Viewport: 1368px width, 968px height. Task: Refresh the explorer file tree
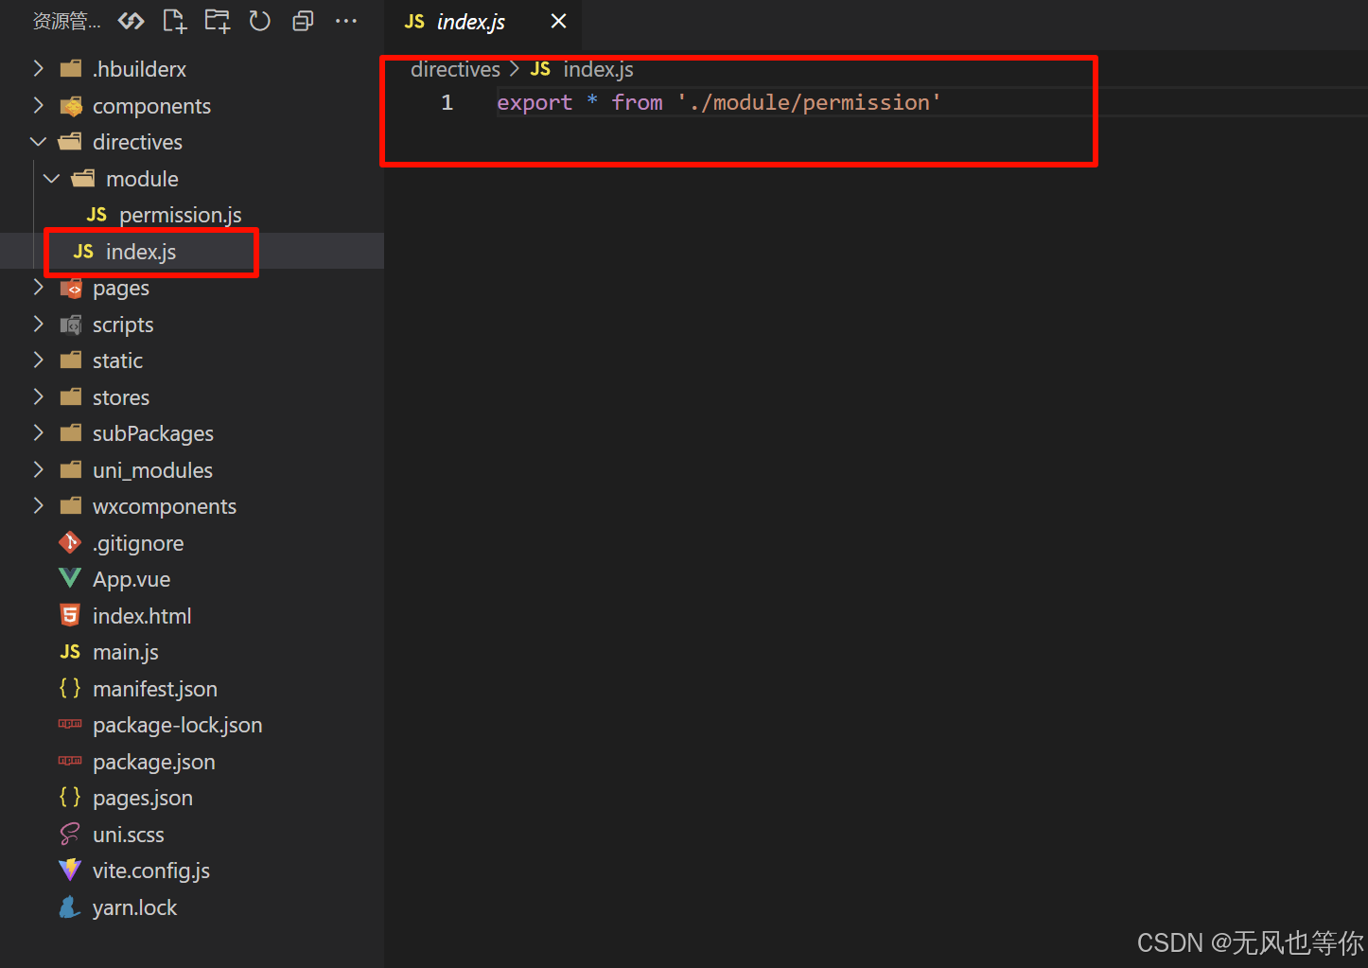coord(260,21)
